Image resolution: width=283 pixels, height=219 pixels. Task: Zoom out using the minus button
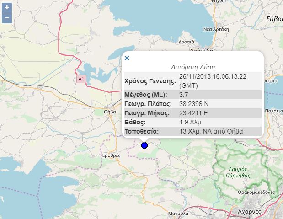tap(7, 18)
